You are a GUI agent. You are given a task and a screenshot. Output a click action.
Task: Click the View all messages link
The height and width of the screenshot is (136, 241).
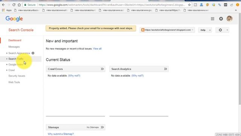pyautogui.click(x=97, y=49)
